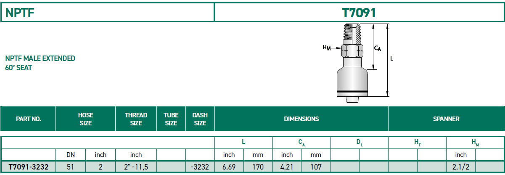Click the PART NO. column header
505x175 pixels.
(28, 119)
